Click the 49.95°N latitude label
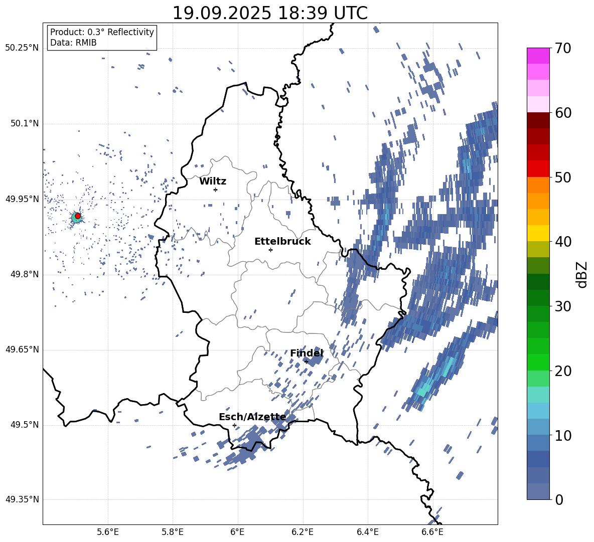This screenshot has height=542, width=594. (22, 199)
